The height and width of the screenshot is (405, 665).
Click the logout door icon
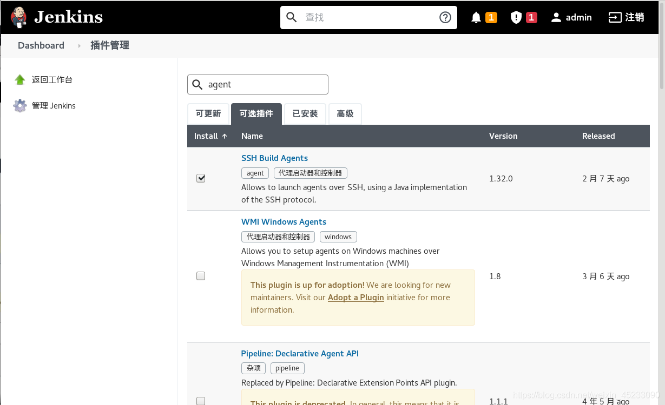click(615, 17)
